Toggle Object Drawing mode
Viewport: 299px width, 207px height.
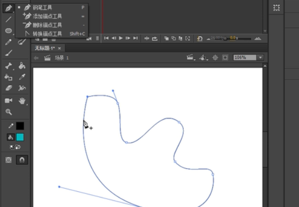point(8,159)
